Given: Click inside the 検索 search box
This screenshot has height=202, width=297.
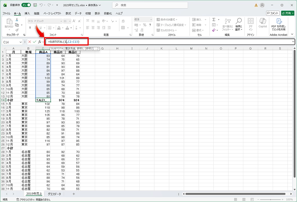Looking at the screenshot, I should [x=151, y=5].
